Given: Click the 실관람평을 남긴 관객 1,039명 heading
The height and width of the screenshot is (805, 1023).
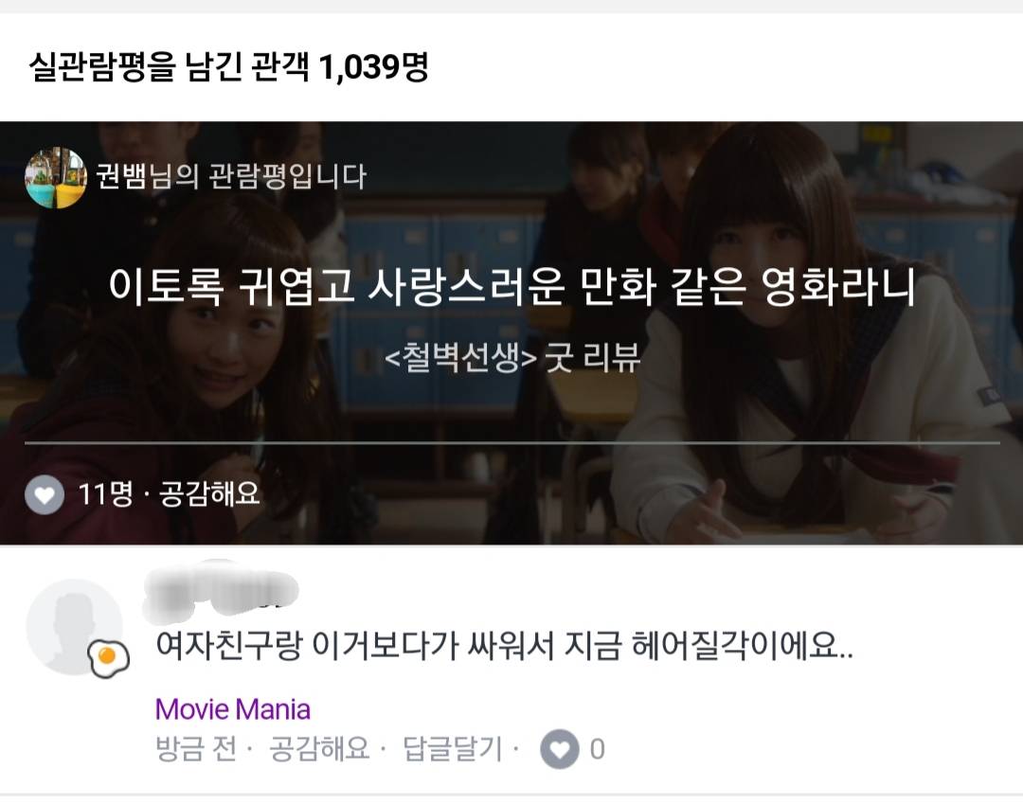Looking at the screenshot, I should (x=228, y=66).
